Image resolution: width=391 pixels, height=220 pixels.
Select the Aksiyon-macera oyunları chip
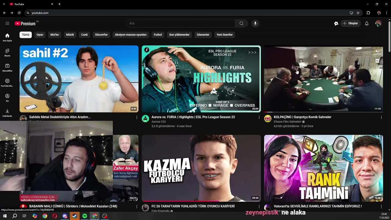point(131,35)
